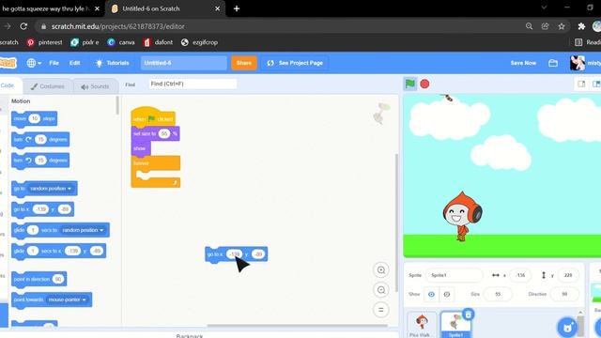Select the turn clockwise 15 degrees block
601x338 pixels.
point(40,140)
